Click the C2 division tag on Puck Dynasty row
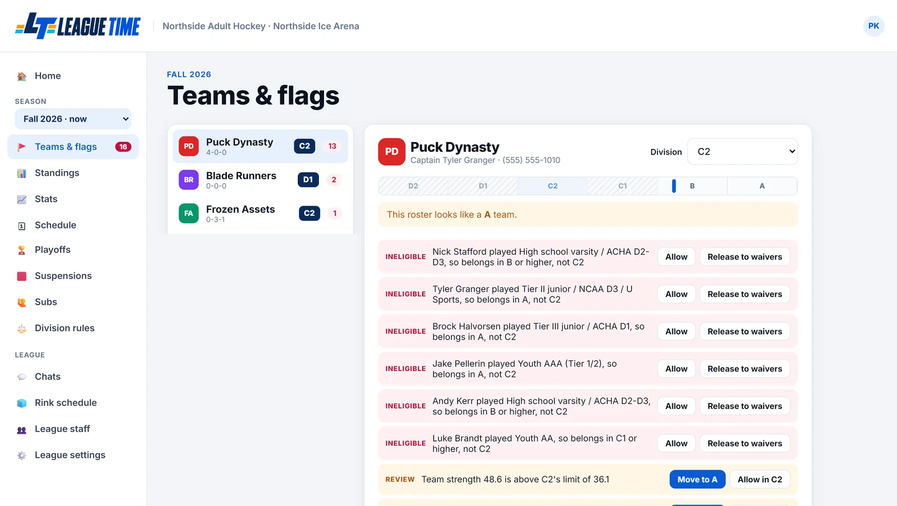Screen dimensions: 897x506 click(304, 146)
